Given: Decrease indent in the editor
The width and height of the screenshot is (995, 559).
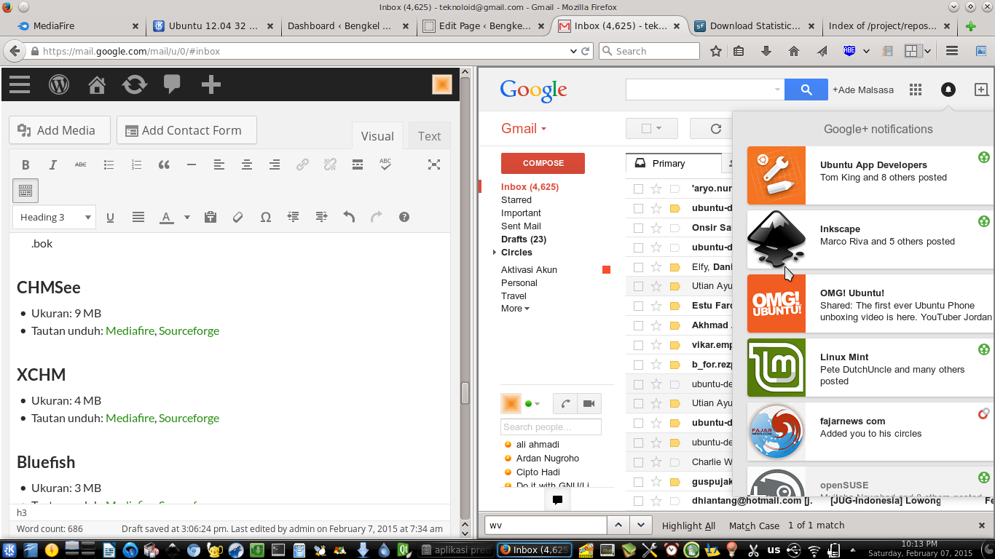Looking at the screenshot, I should (x=294, y=217).
